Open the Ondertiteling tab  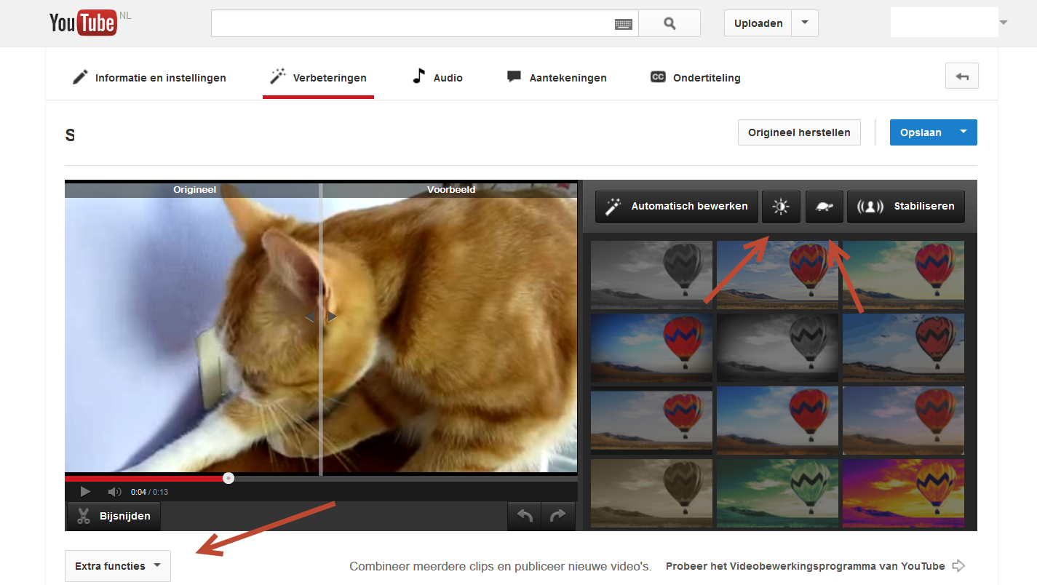(695, 78)
